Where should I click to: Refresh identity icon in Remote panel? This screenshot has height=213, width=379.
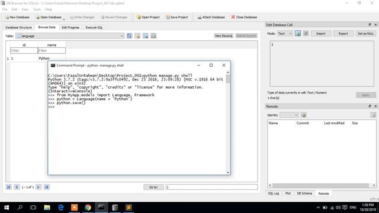(x=304, y=115)
